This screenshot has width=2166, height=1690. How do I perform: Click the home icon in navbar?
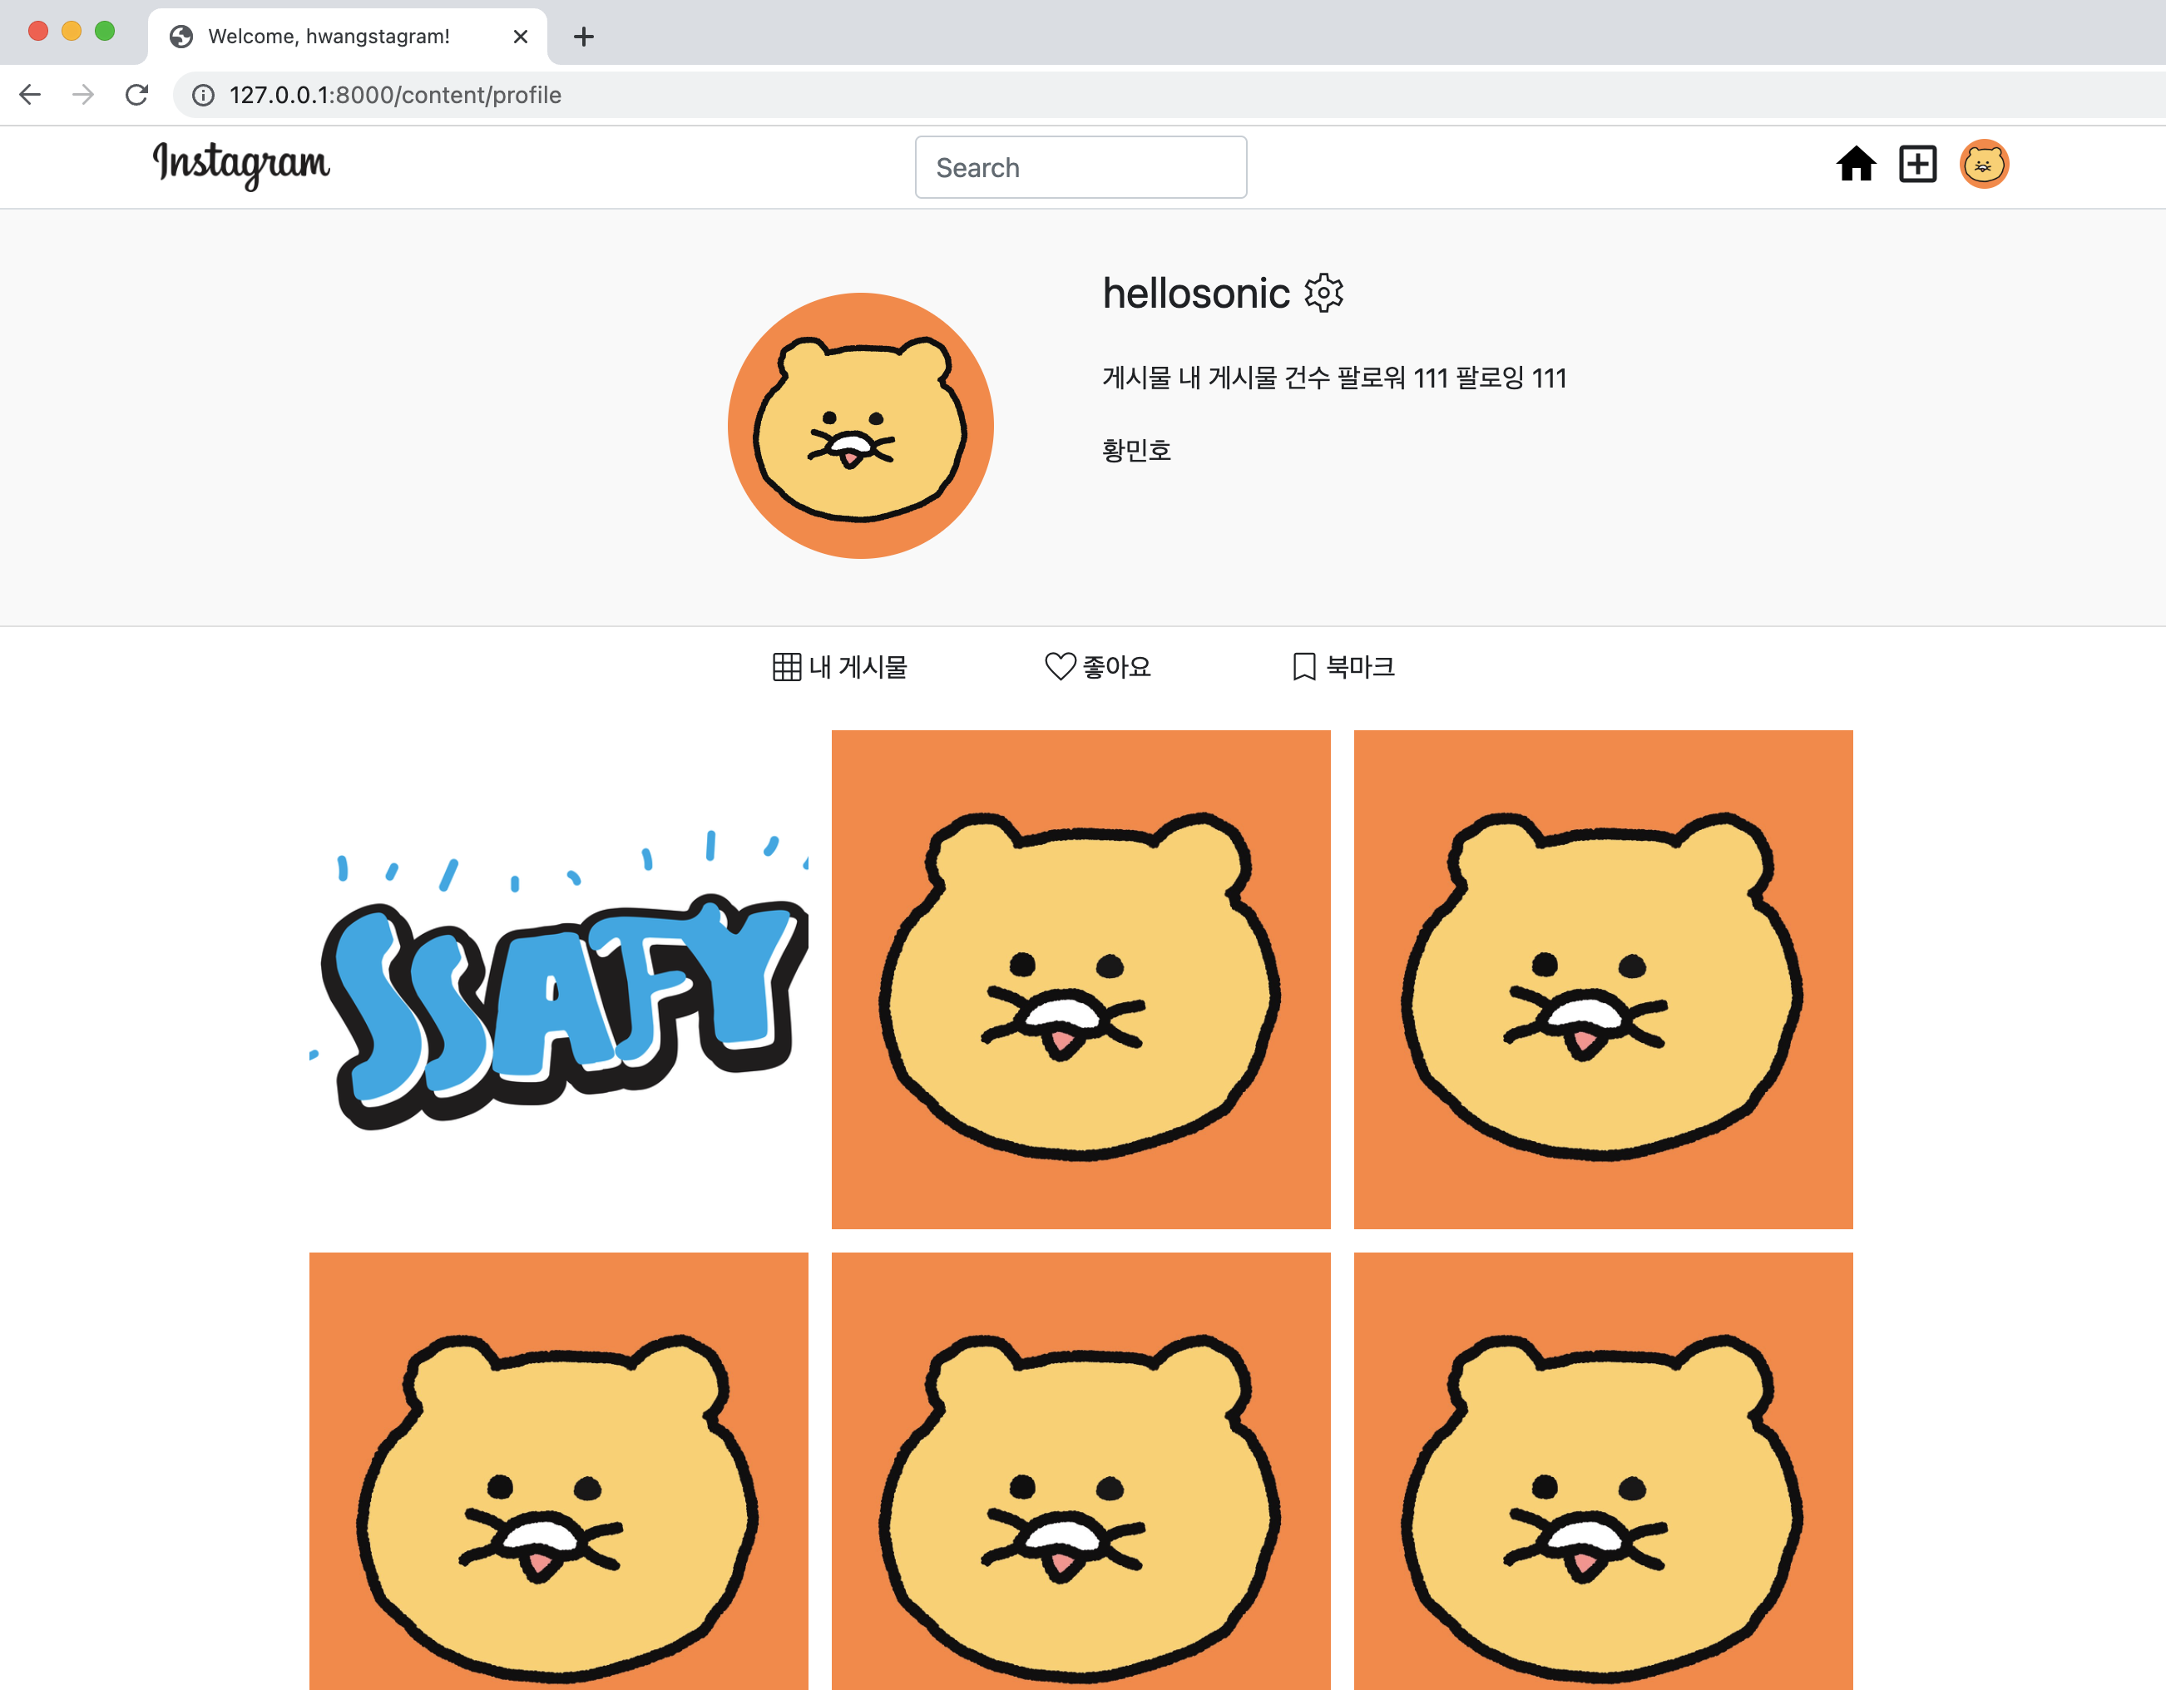click(1855, 165)
